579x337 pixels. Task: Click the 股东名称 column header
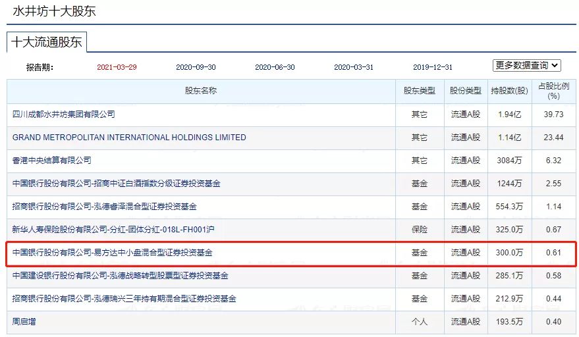(201, 91)
